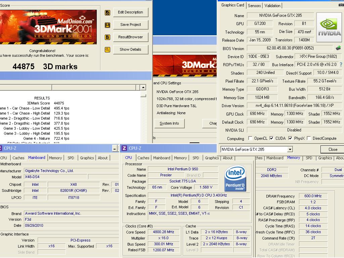Click the CPU-Z title icon of CPU window

coord(124,148)
